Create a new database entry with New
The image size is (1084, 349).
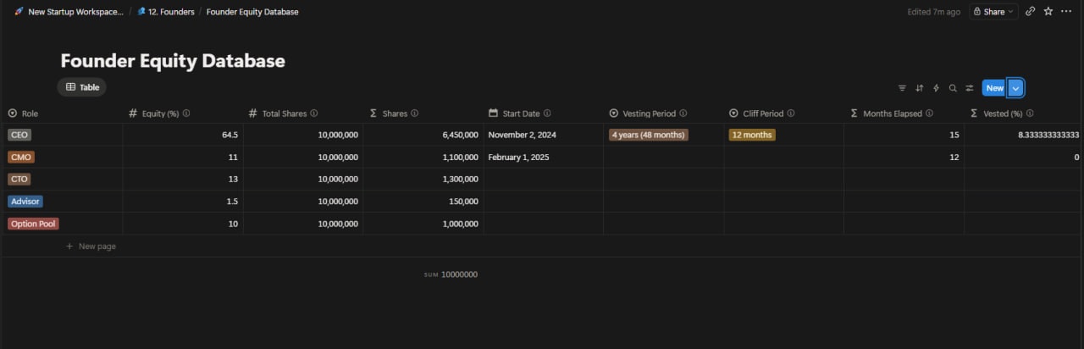(994, 88)
